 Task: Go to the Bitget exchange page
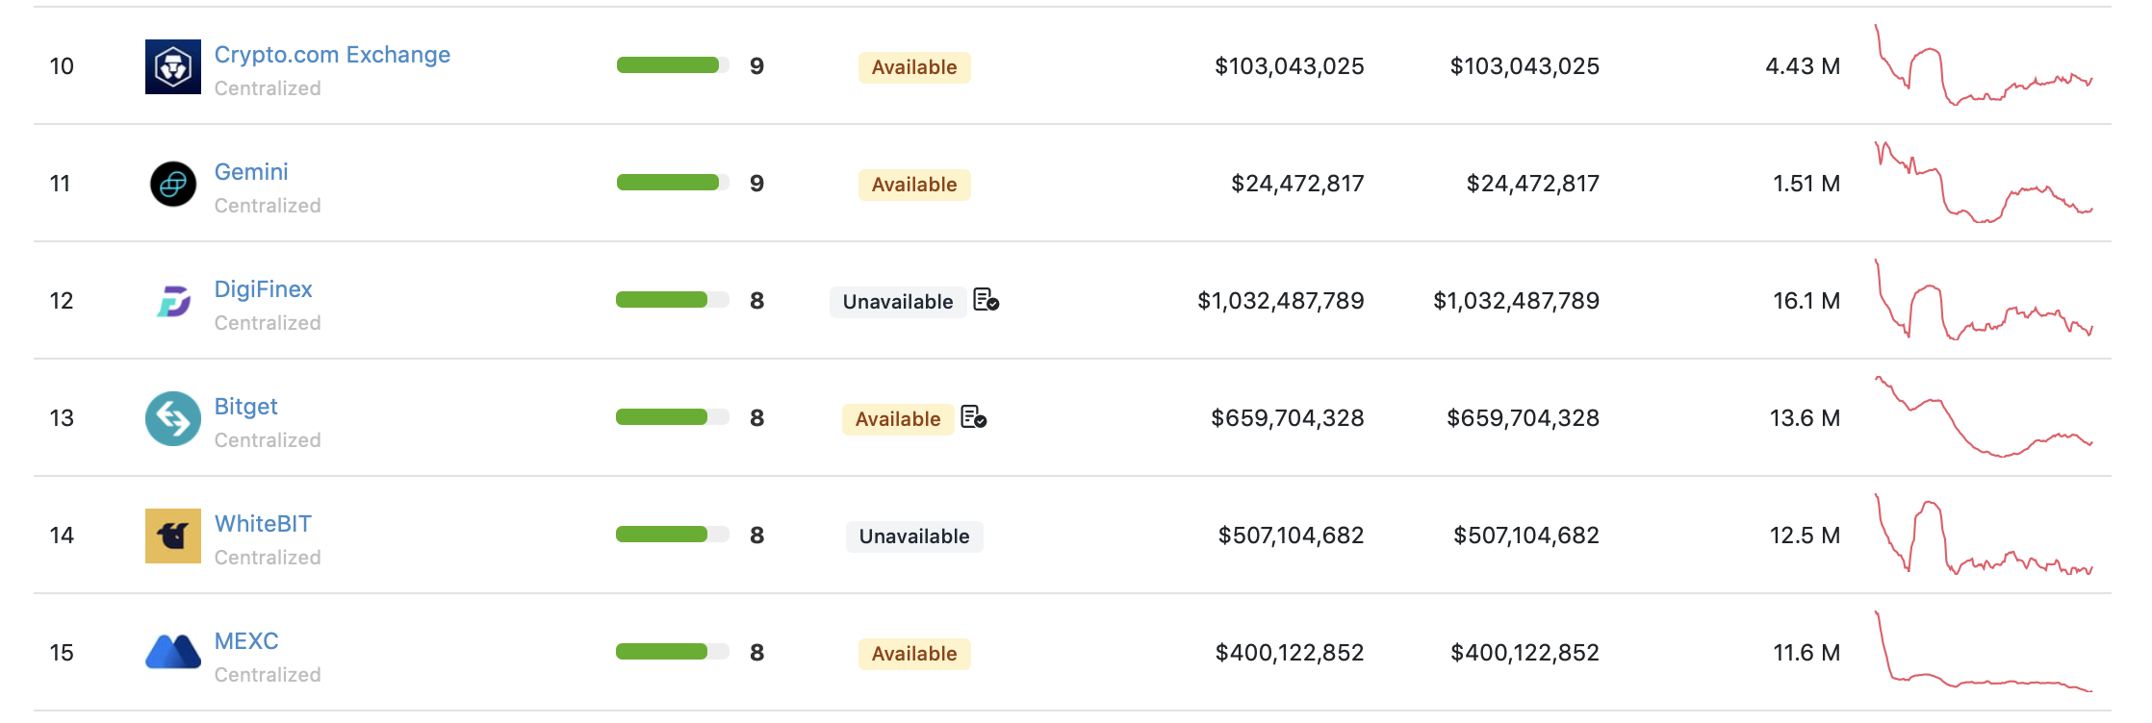(x=245, y=407)
